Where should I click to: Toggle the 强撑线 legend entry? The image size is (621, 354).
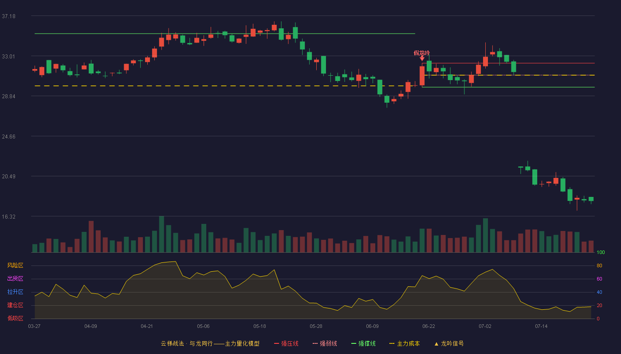(x=363, y=343)
